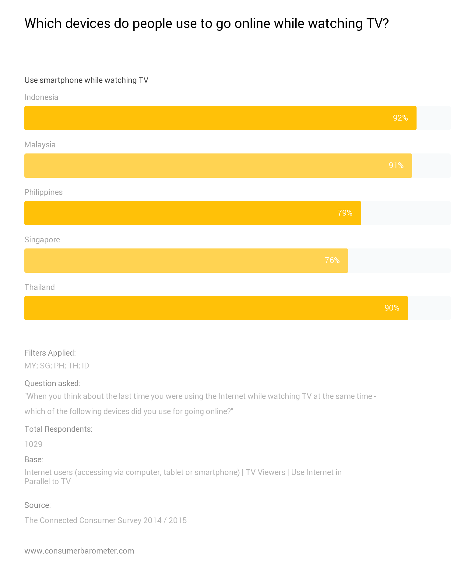
Task: Click the Total Respondents number 1029
Action: [x=33, y=444]
